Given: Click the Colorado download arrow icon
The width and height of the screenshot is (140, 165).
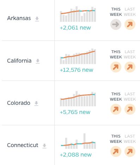Looking at the screenshot, I should click(x=36, y=103).
